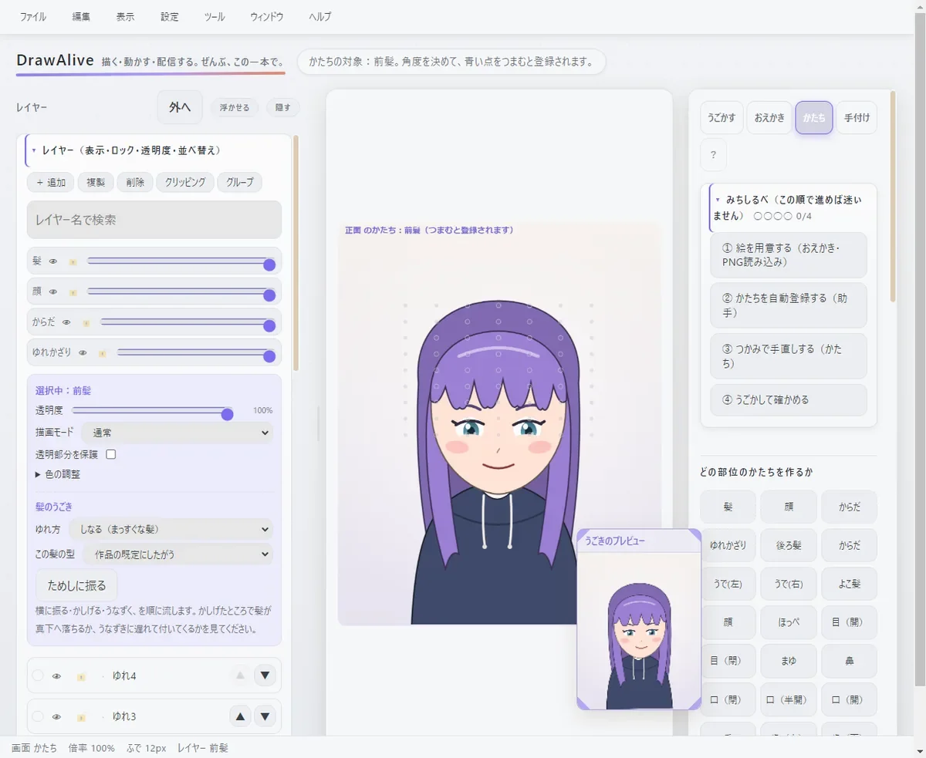Open the ? help button
Image resolution: width=926 pixels, height=758 pixels.
713,155
